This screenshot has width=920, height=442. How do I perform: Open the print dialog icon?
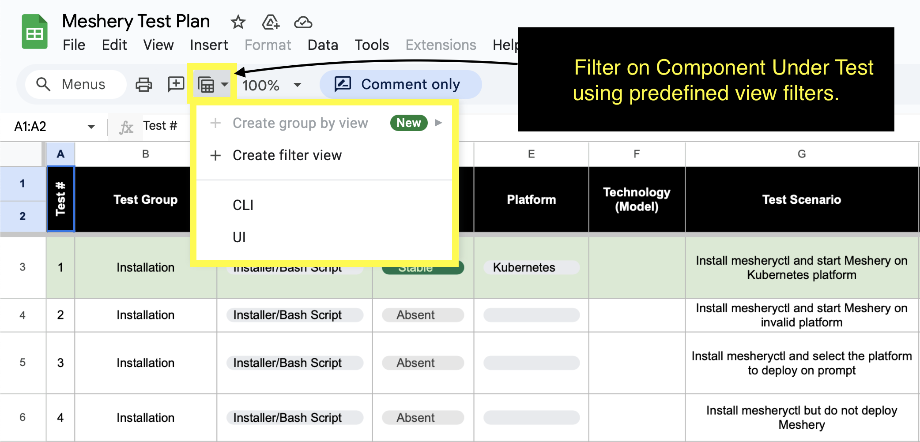[143, 84]
